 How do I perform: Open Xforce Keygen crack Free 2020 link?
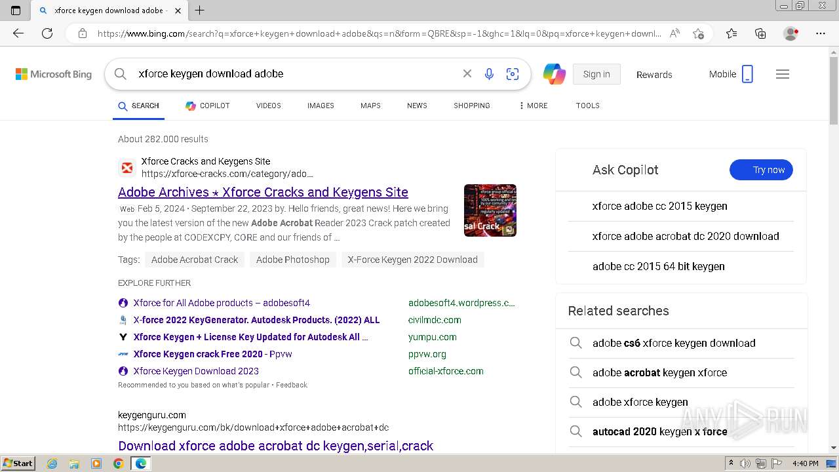tap(212, 354)
